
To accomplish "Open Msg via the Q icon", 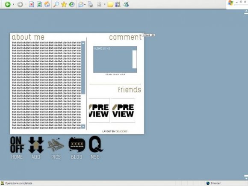I will click(x=96, y=144).
